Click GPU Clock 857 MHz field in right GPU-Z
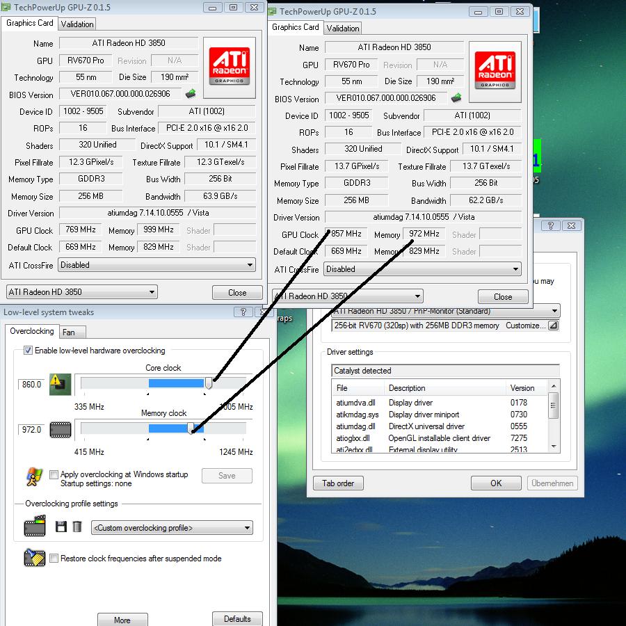626x626 pixels. click(x=346, y=234)
